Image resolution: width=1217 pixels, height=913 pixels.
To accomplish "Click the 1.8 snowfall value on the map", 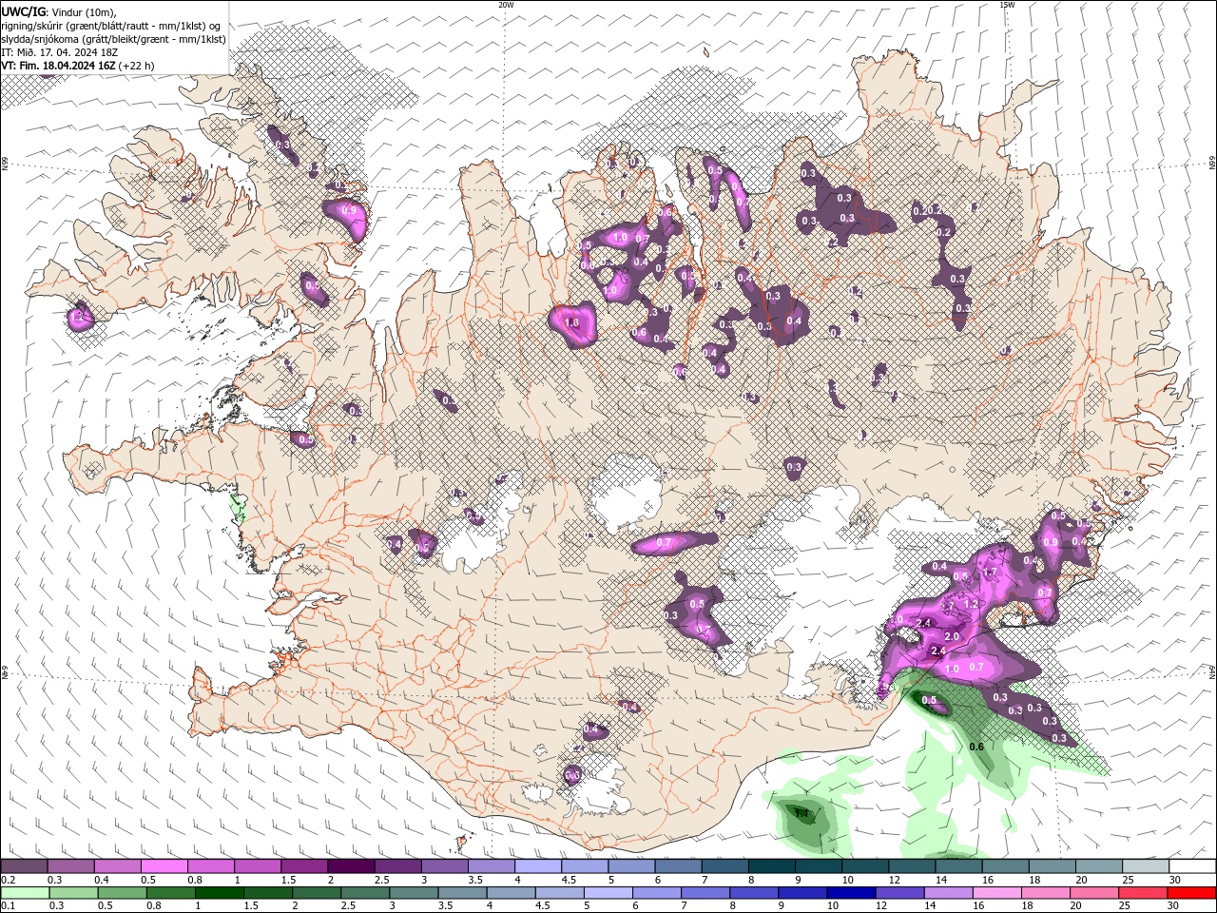I will (x=571, y=323).
